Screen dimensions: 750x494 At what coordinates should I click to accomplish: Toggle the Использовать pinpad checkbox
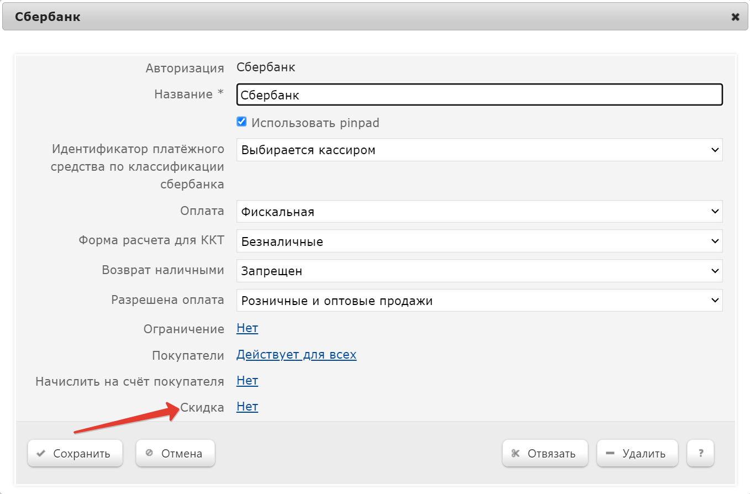(241, 122)
